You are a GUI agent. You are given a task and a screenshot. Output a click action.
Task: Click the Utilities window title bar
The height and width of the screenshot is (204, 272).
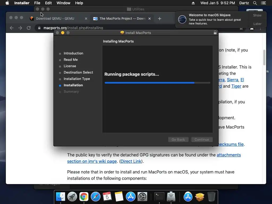[136, 9]
